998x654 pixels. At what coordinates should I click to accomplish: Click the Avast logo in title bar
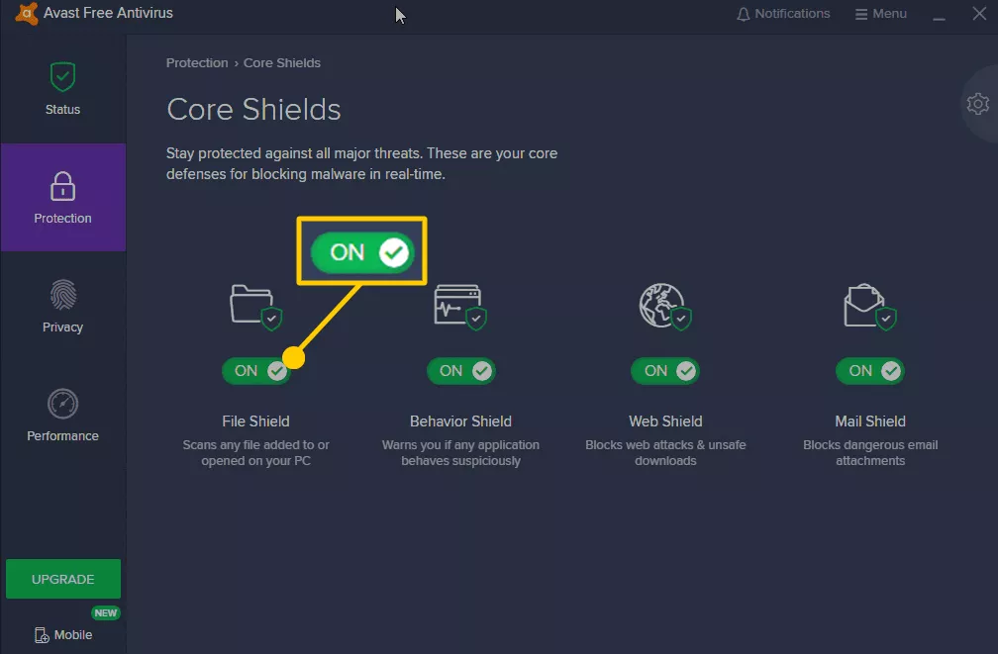(27, 14)
